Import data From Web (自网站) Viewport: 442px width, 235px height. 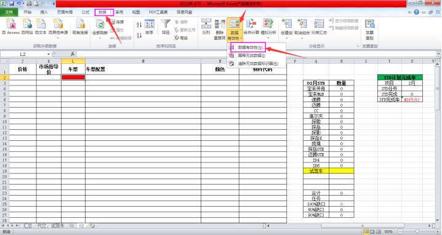coord(27,27)
